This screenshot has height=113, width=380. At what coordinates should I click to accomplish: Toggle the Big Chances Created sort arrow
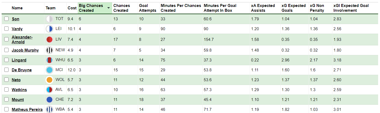[x=108, y=8]
